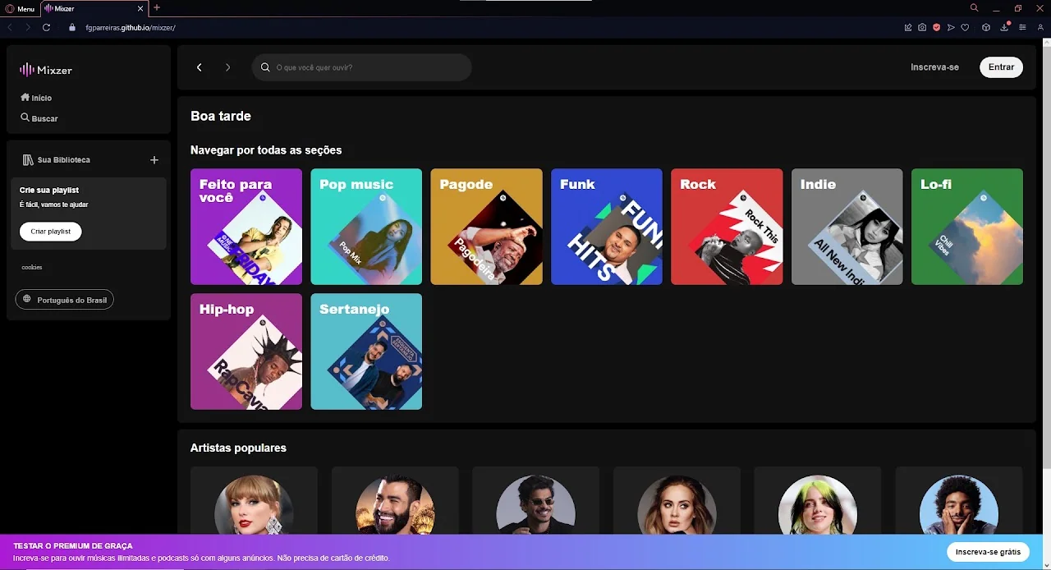Open the extensions cube icon
Image resolution: width=1051 pixels, height=570 pixels.
[986, 27]
